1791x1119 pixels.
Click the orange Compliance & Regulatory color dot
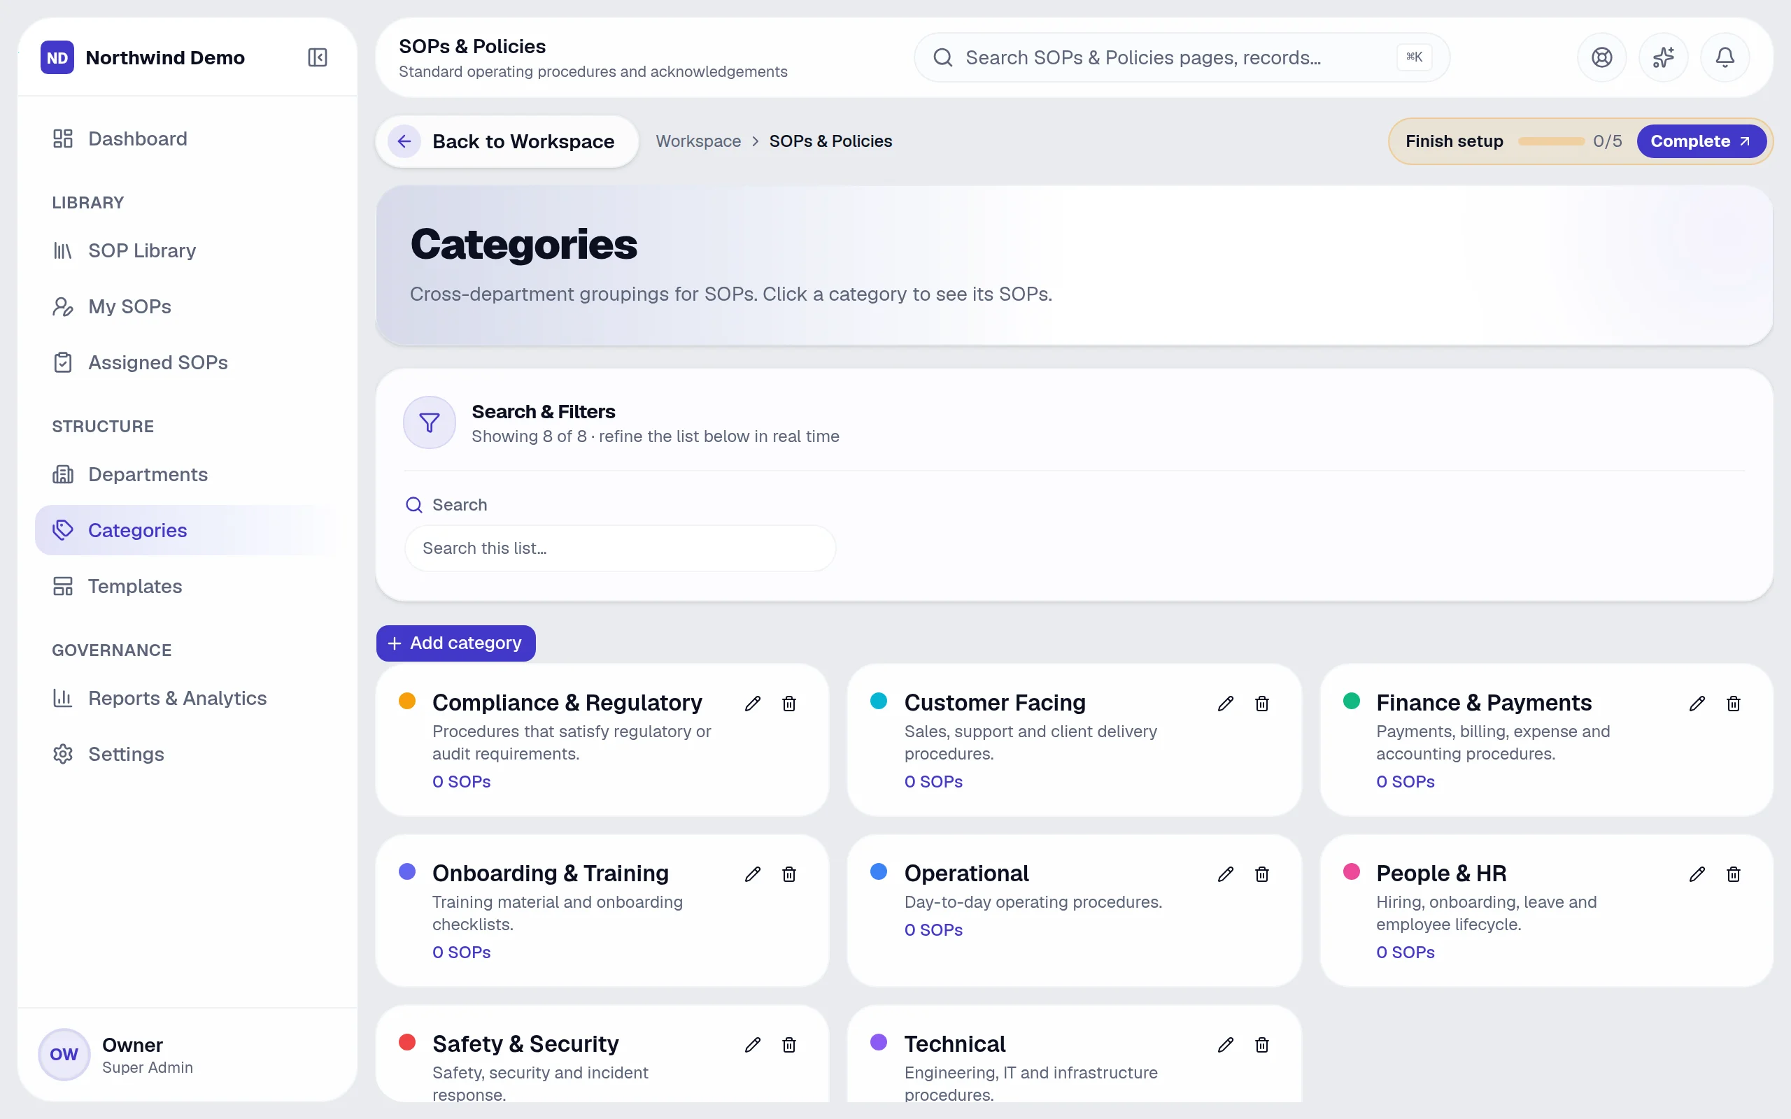407,701
